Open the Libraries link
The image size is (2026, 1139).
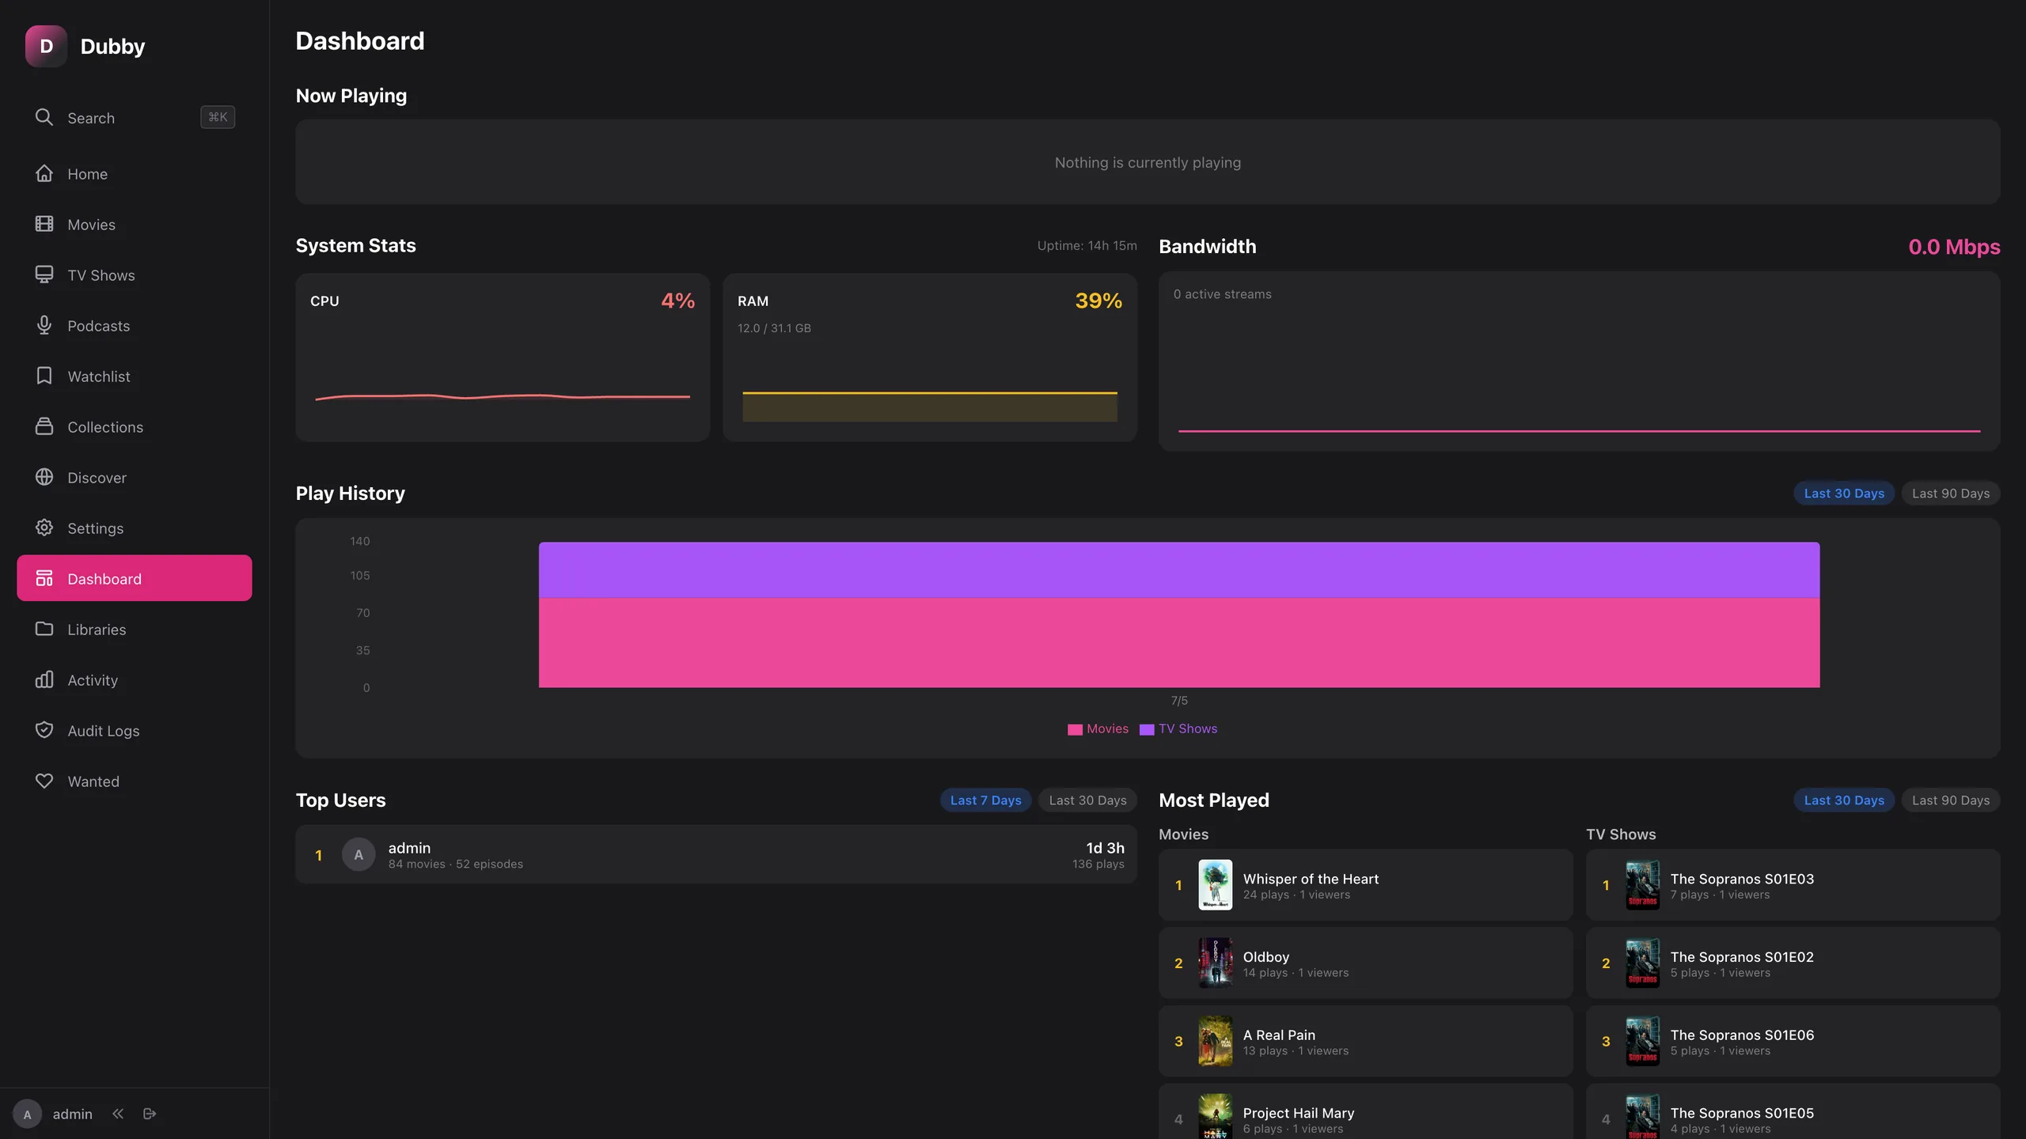click(135, 629)
